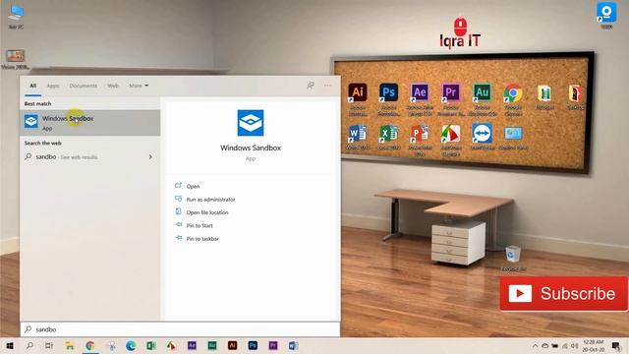This screenshot has height=354, width=629.
Task: Open Chrome from the taskbar
Action: (89, 345)
